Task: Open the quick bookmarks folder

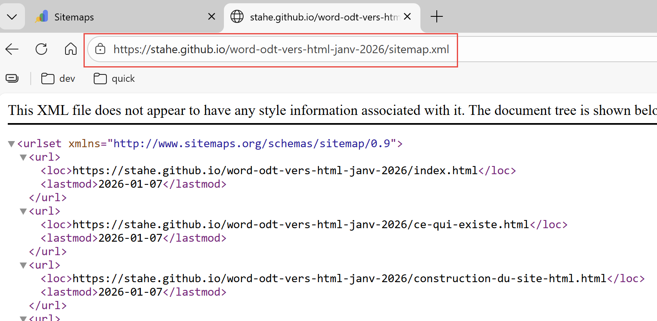Action: click(115, 79)
